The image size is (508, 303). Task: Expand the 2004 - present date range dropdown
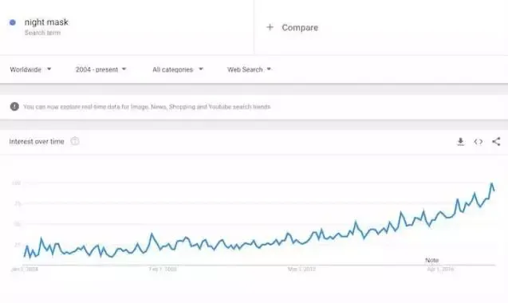click(100, 69)
